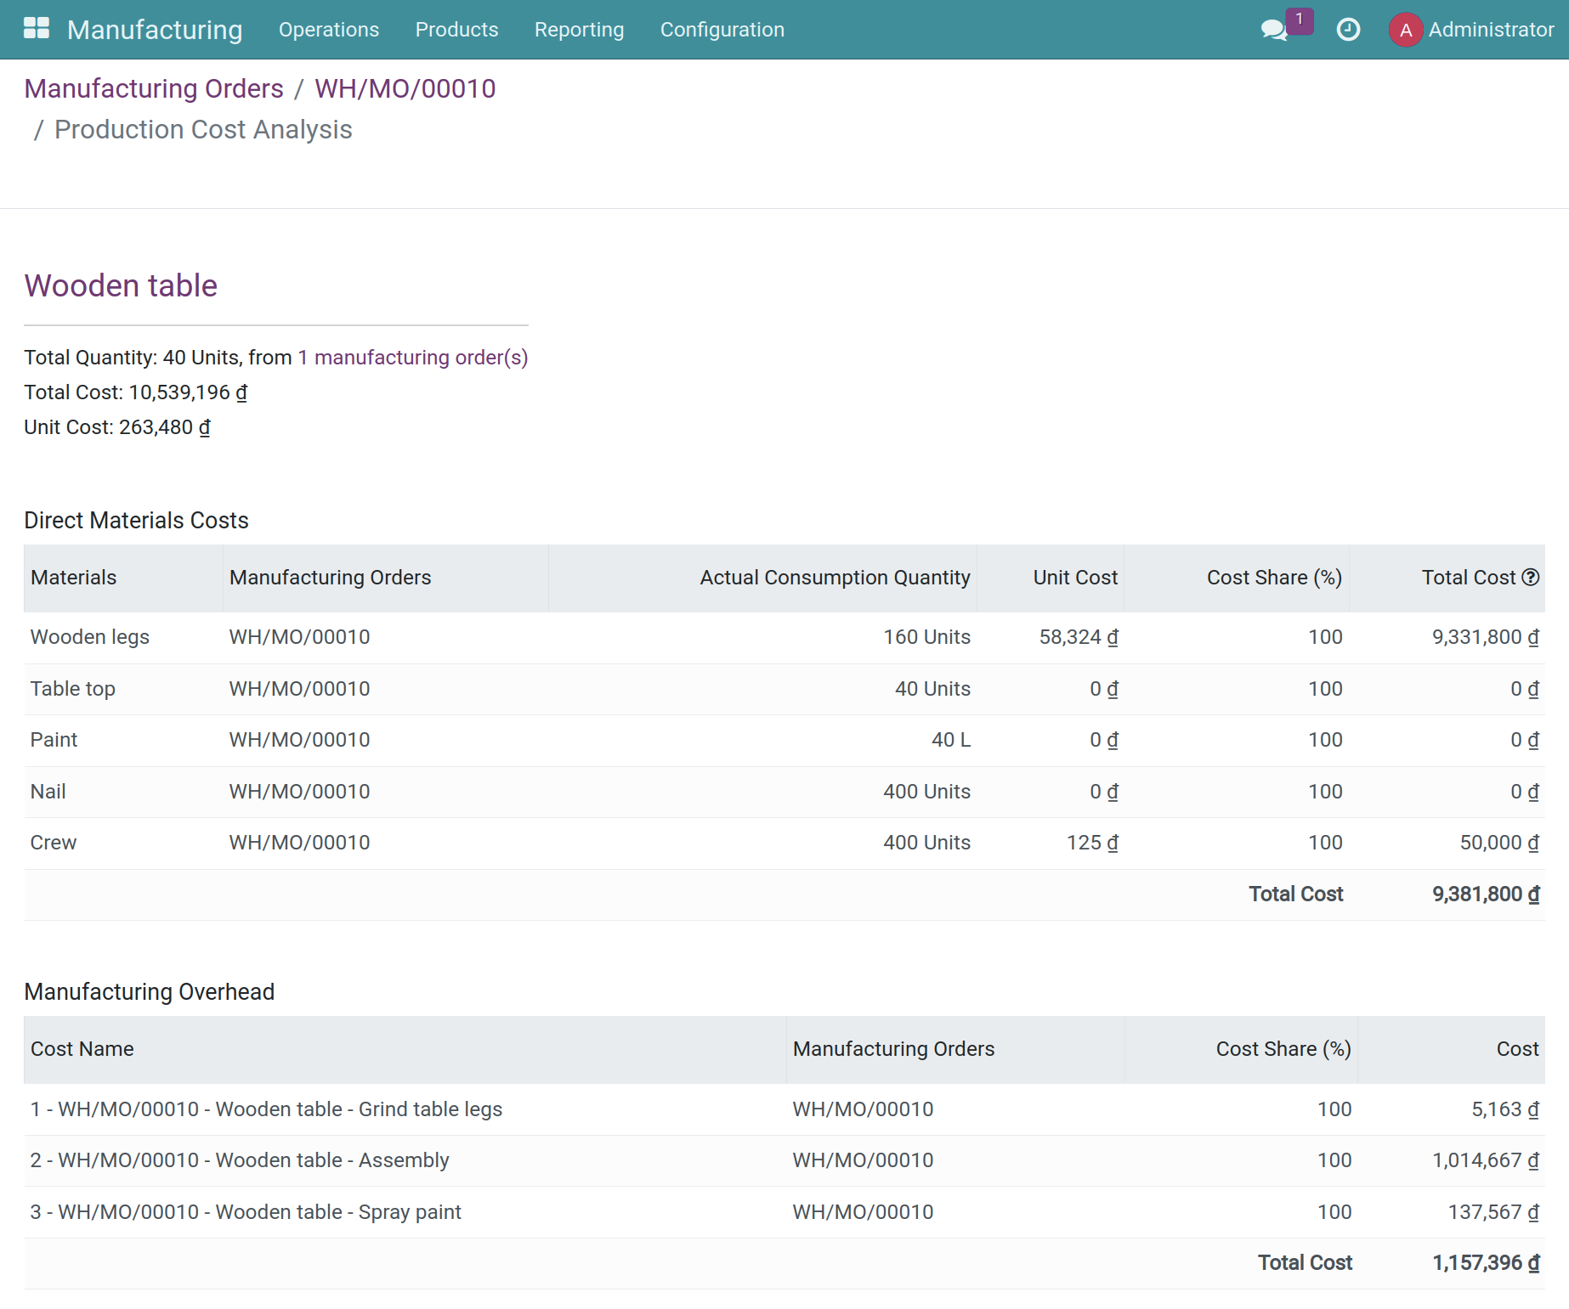The height and width of the screenshot is (1309, 1569).
Task: Click the Administrator avatar icon
Action: click(x=1406, y=30)
